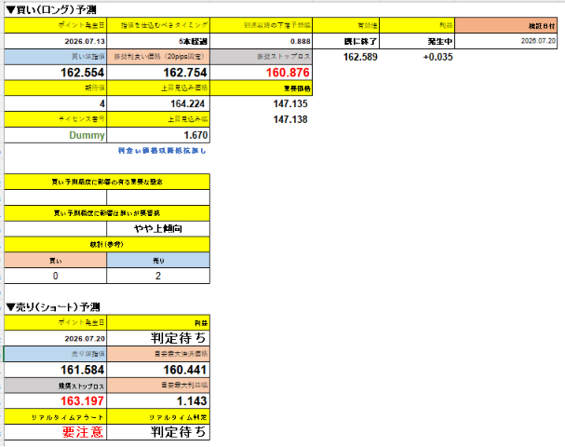Image resolution: width=565 pixels, height=447 pixels.
Task: Select the value '160.441'
Action: click(x=158, y=370)
